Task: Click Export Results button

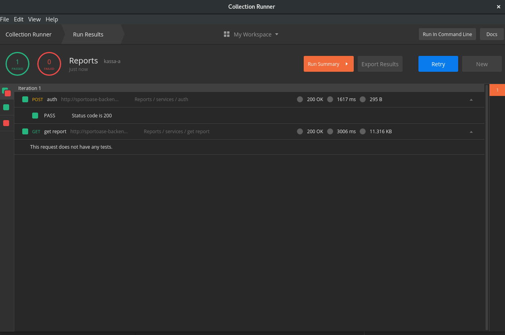Action: click(380, 64)
